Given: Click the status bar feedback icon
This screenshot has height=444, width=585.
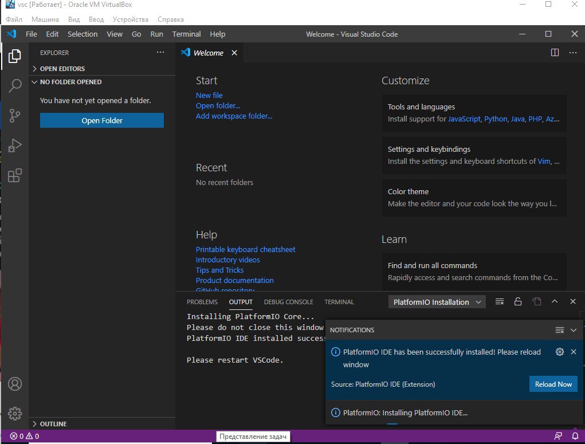Looking at the screenshot, I should (x=558, y=436).
